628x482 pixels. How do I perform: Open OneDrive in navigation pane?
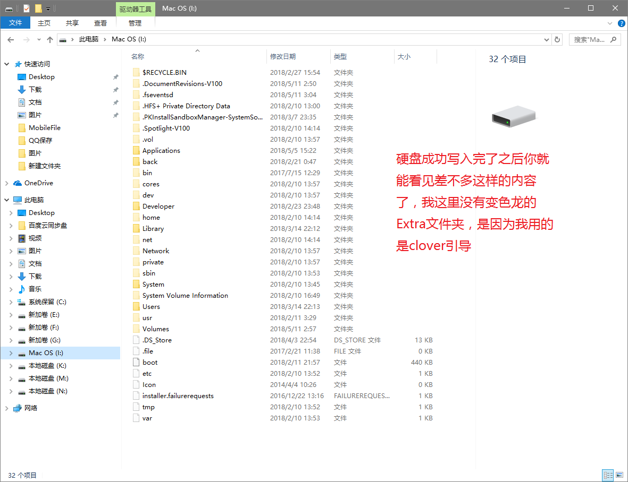click(x=39, y=183)
